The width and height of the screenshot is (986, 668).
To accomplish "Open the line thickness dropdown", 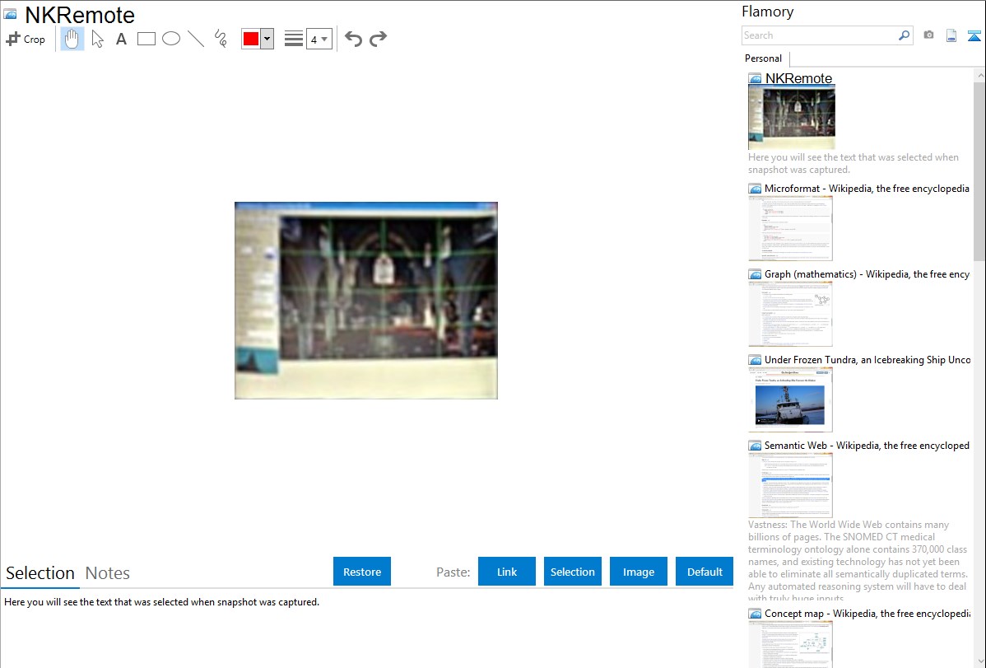I will pyautogui.click(x=319, y=39).
